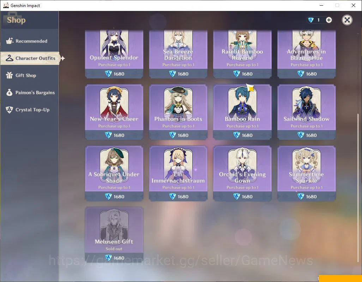Select the Opulent Splendor outfit card

[114, 54]
